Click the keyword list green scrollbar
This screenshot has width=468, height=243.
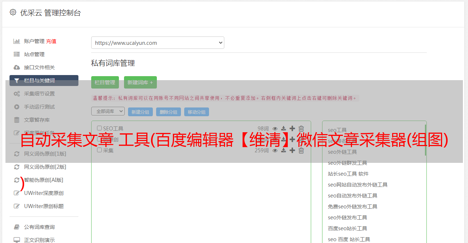pos(425,140)
